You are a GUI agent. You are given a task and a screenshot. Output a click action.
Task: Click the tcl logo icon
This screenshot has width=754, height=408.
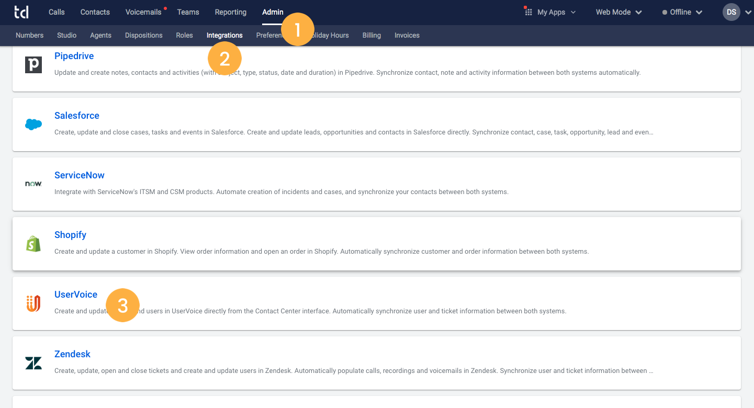pyautogui.click(x=22, y=12)
